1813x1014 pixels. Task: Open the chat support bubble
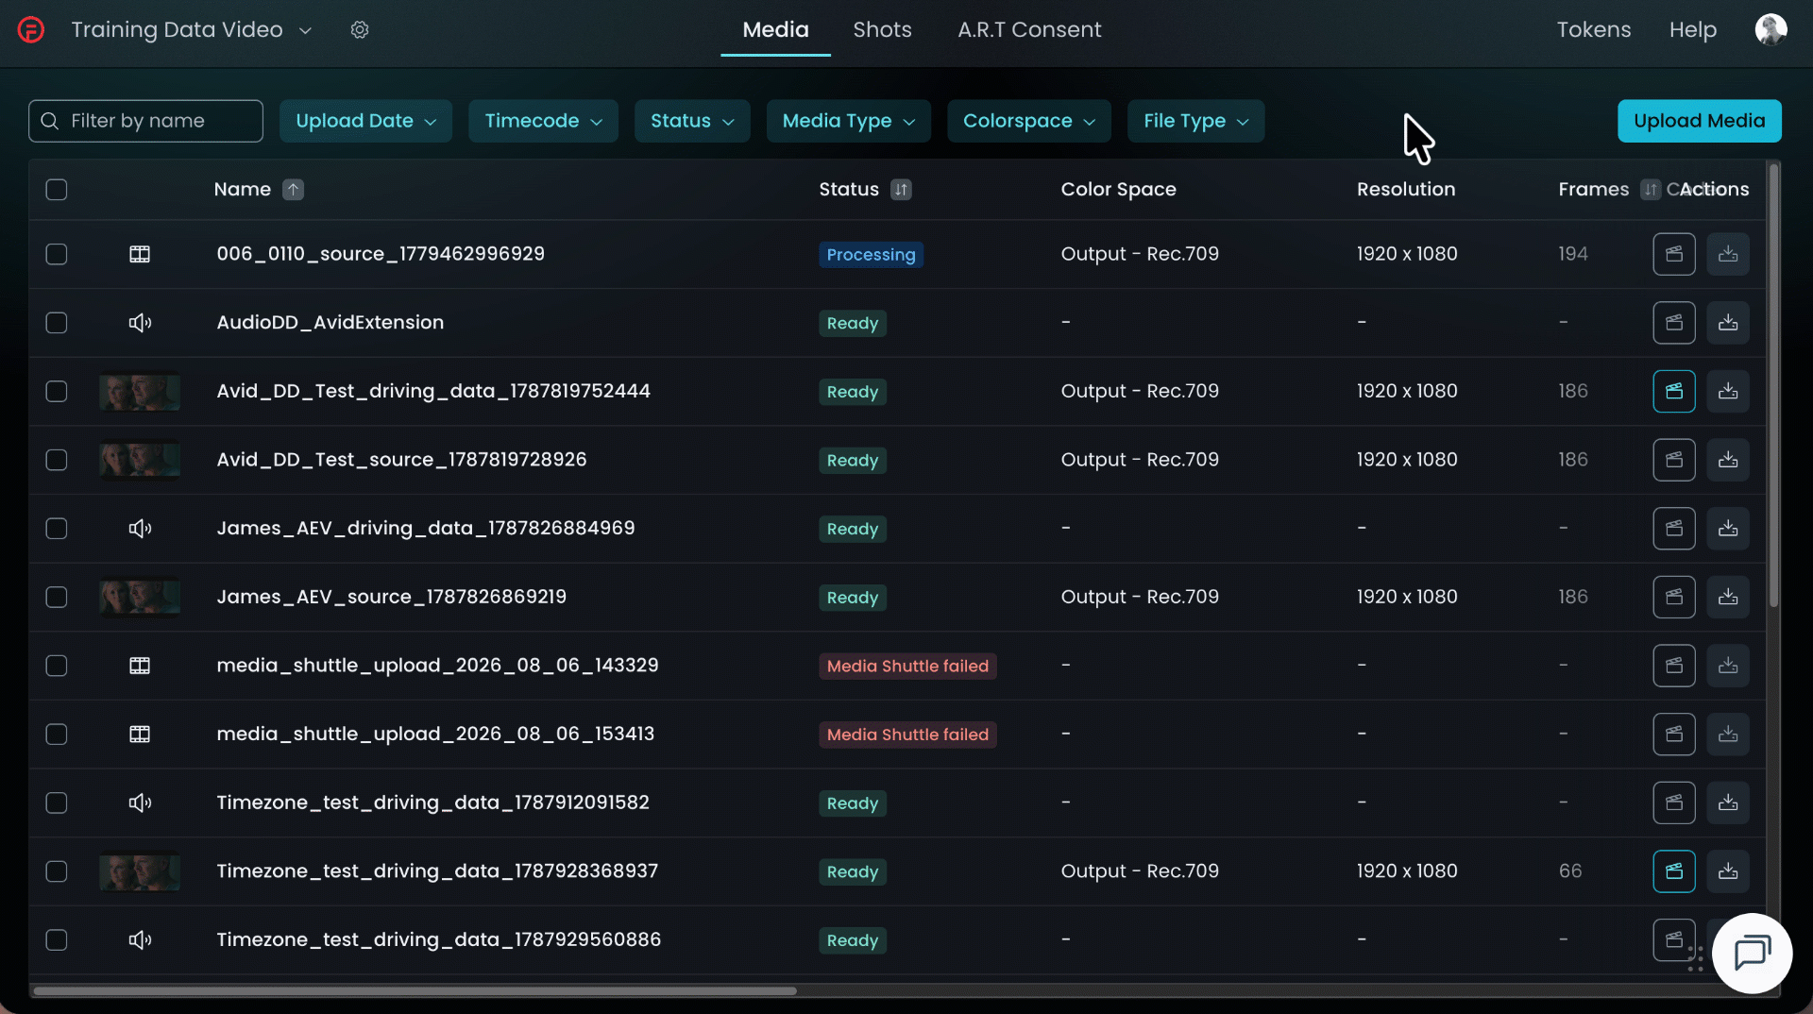click(1752, 953)
